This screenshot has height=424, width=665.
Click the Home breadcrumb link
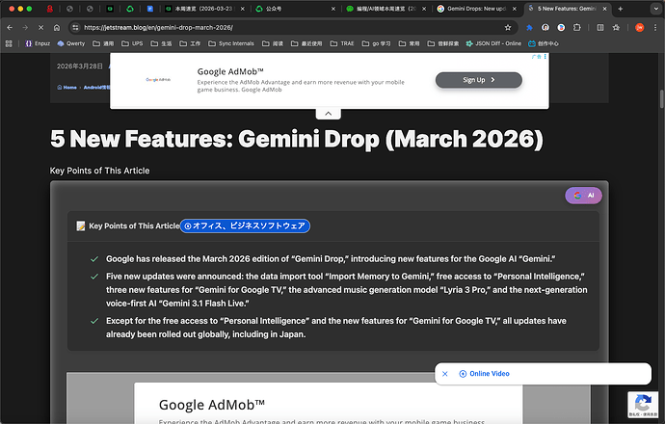(67, 88)
